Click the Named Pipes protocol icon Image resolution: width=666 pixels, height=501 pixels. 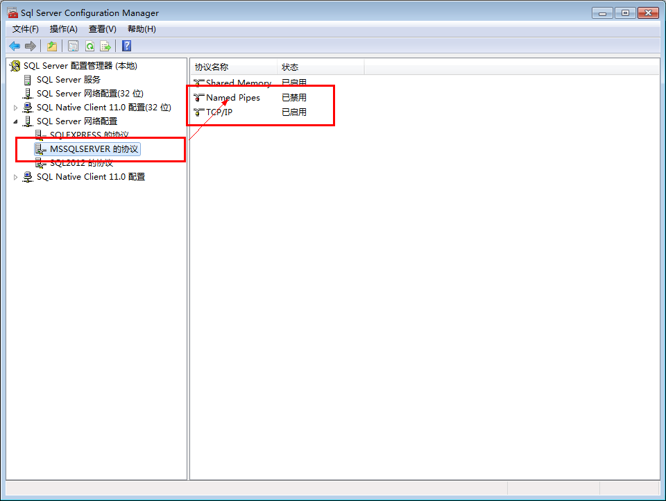point(199,98)
